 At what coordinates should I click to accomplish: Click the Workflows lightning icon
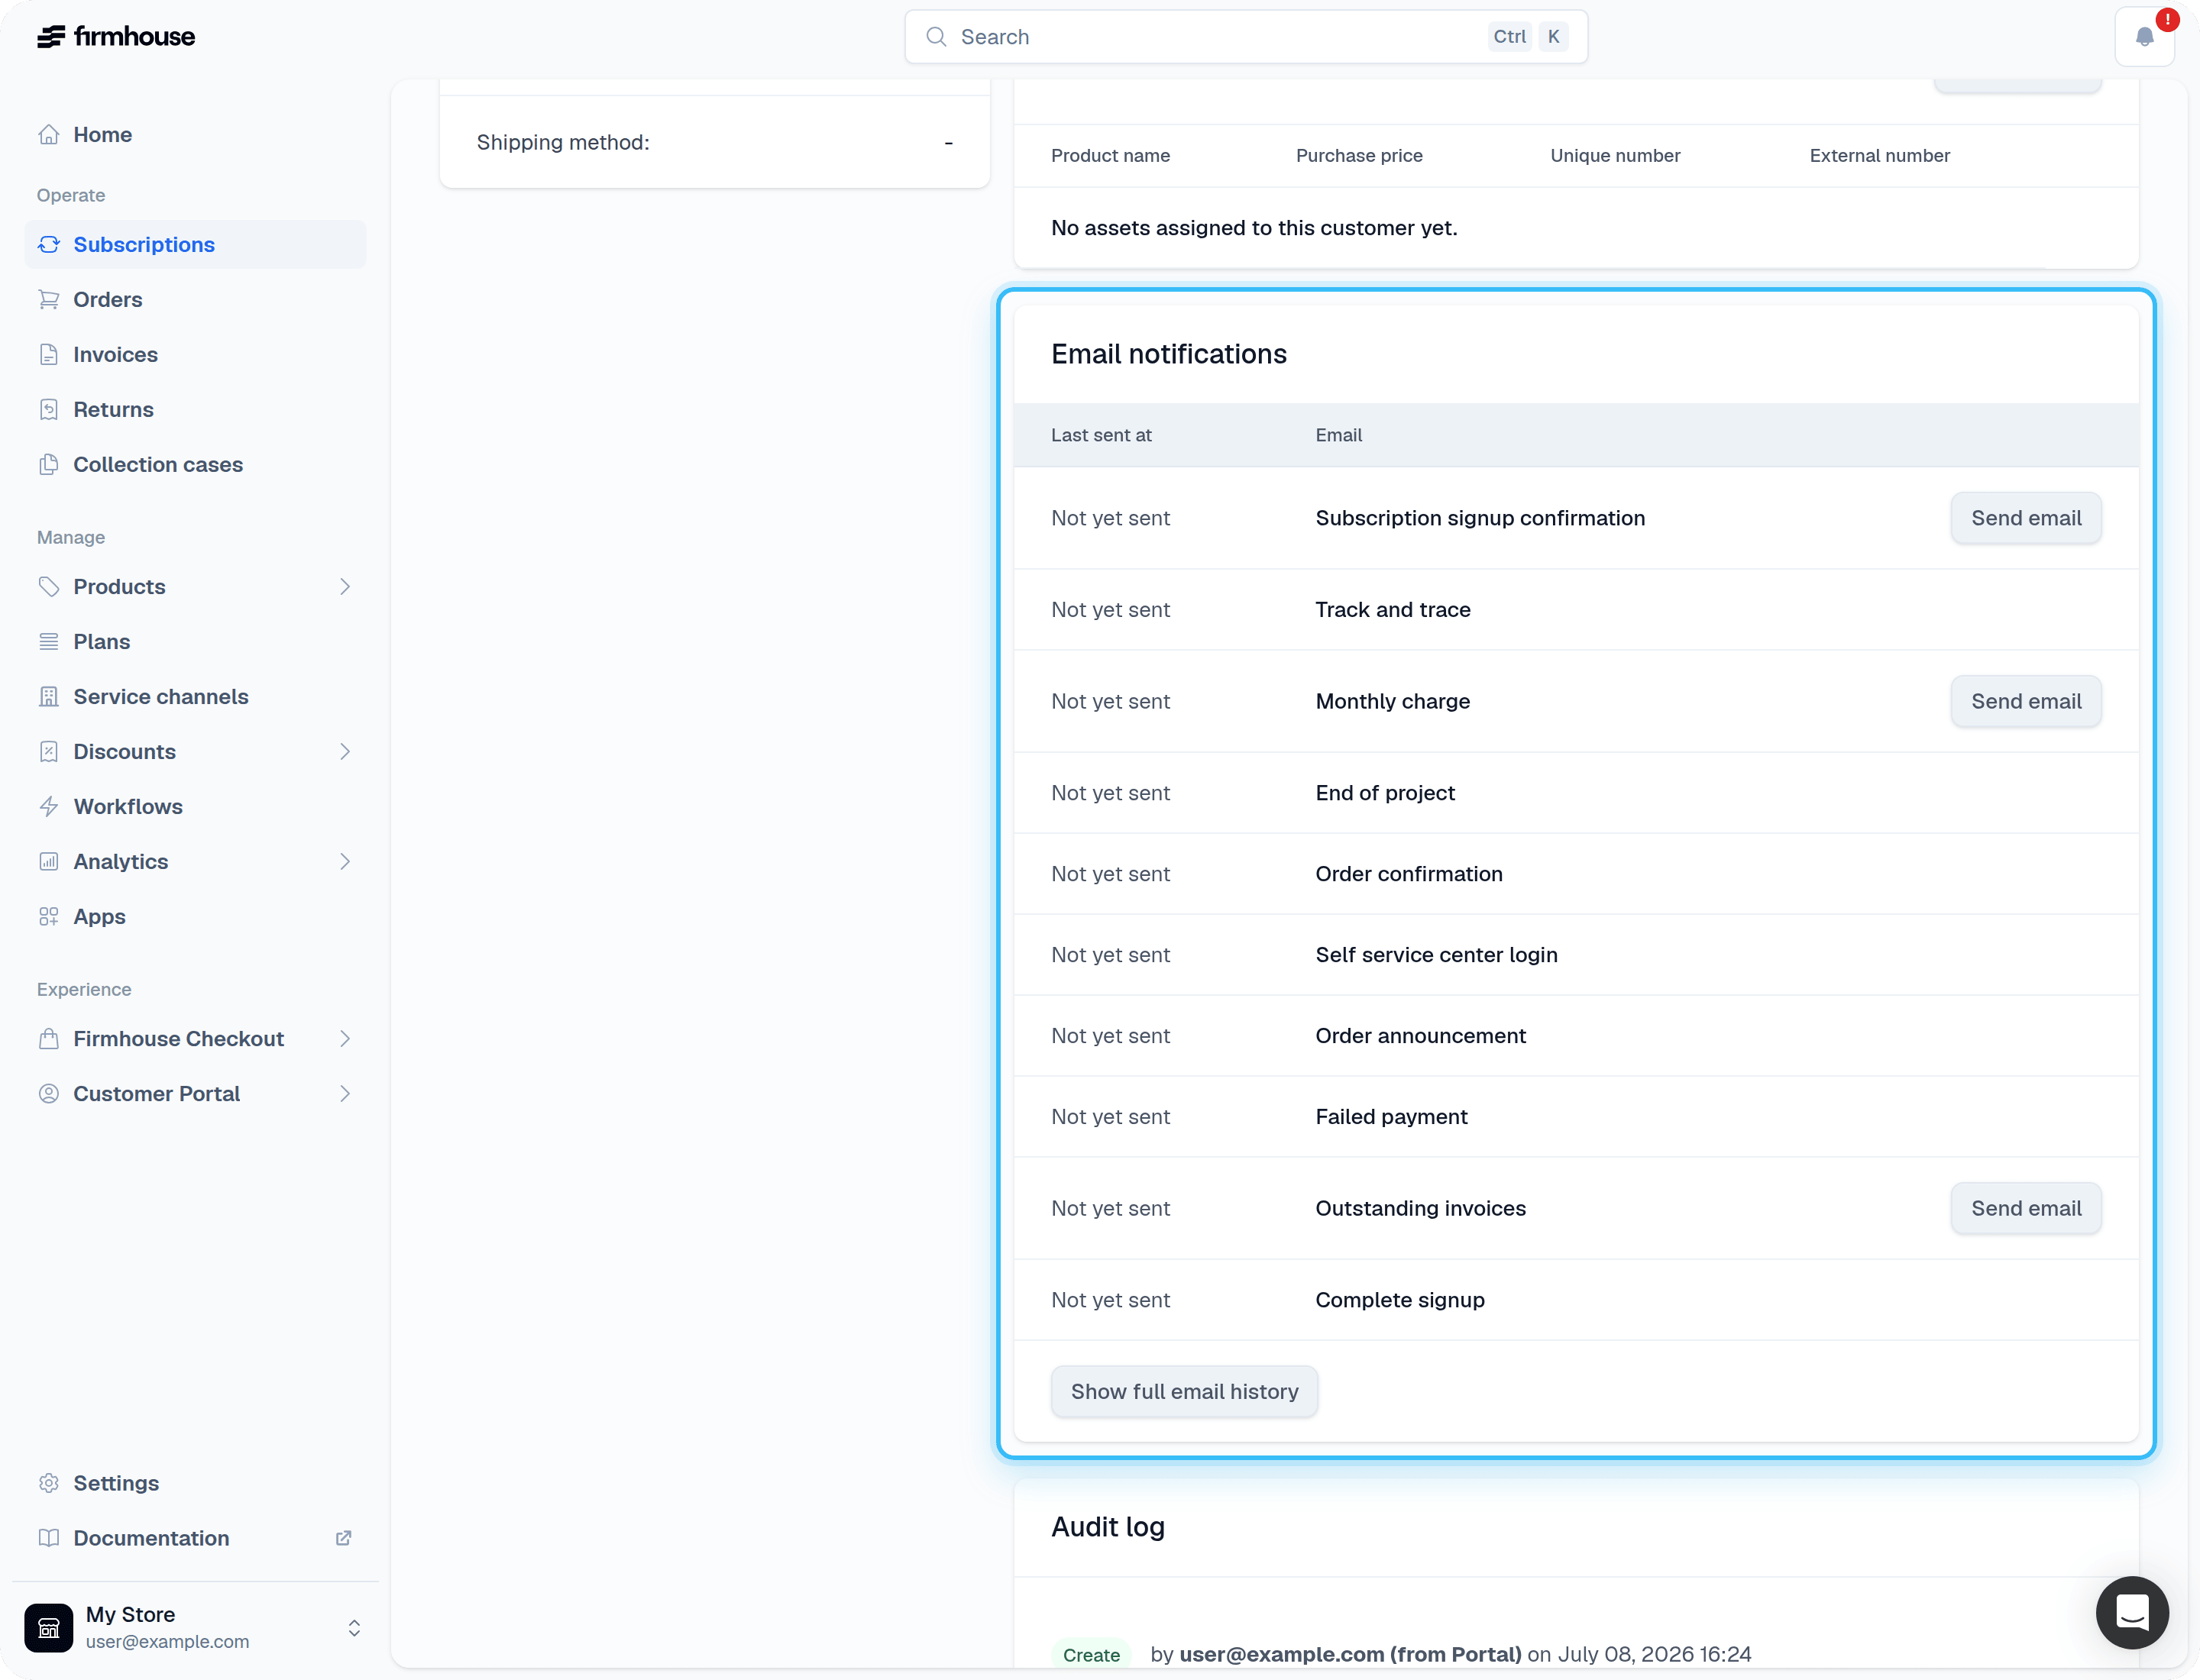(49, 806)
